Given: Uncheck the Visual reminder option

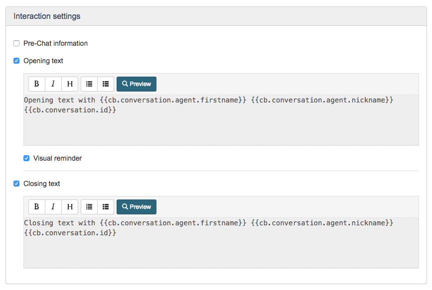Looking at the screenshot, I should (x=26, y=158).
